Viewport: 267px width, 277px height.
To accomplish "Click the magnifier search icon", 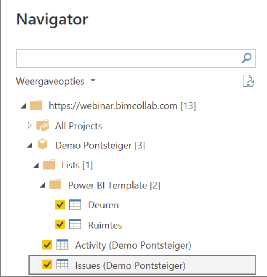I will tap(247, 58).
